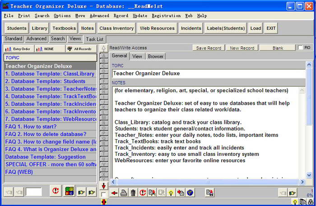The width and height of the screenshot is (316, 206).
Task: Click the lightbulb icon in the record toolbar
Action: tap(171, 193)
